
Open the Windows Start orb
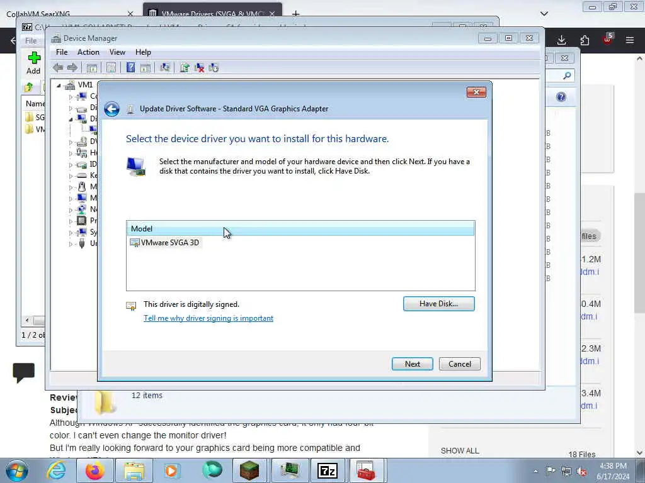click(17, 470)
